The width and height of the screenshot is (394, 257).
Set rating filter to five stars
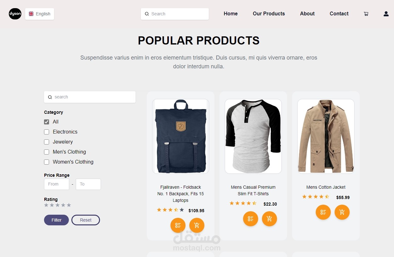[69, 205]
